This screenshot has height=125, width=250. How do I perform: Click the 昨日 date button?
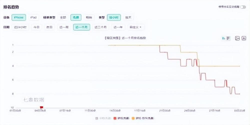click(x=49, y=27)
